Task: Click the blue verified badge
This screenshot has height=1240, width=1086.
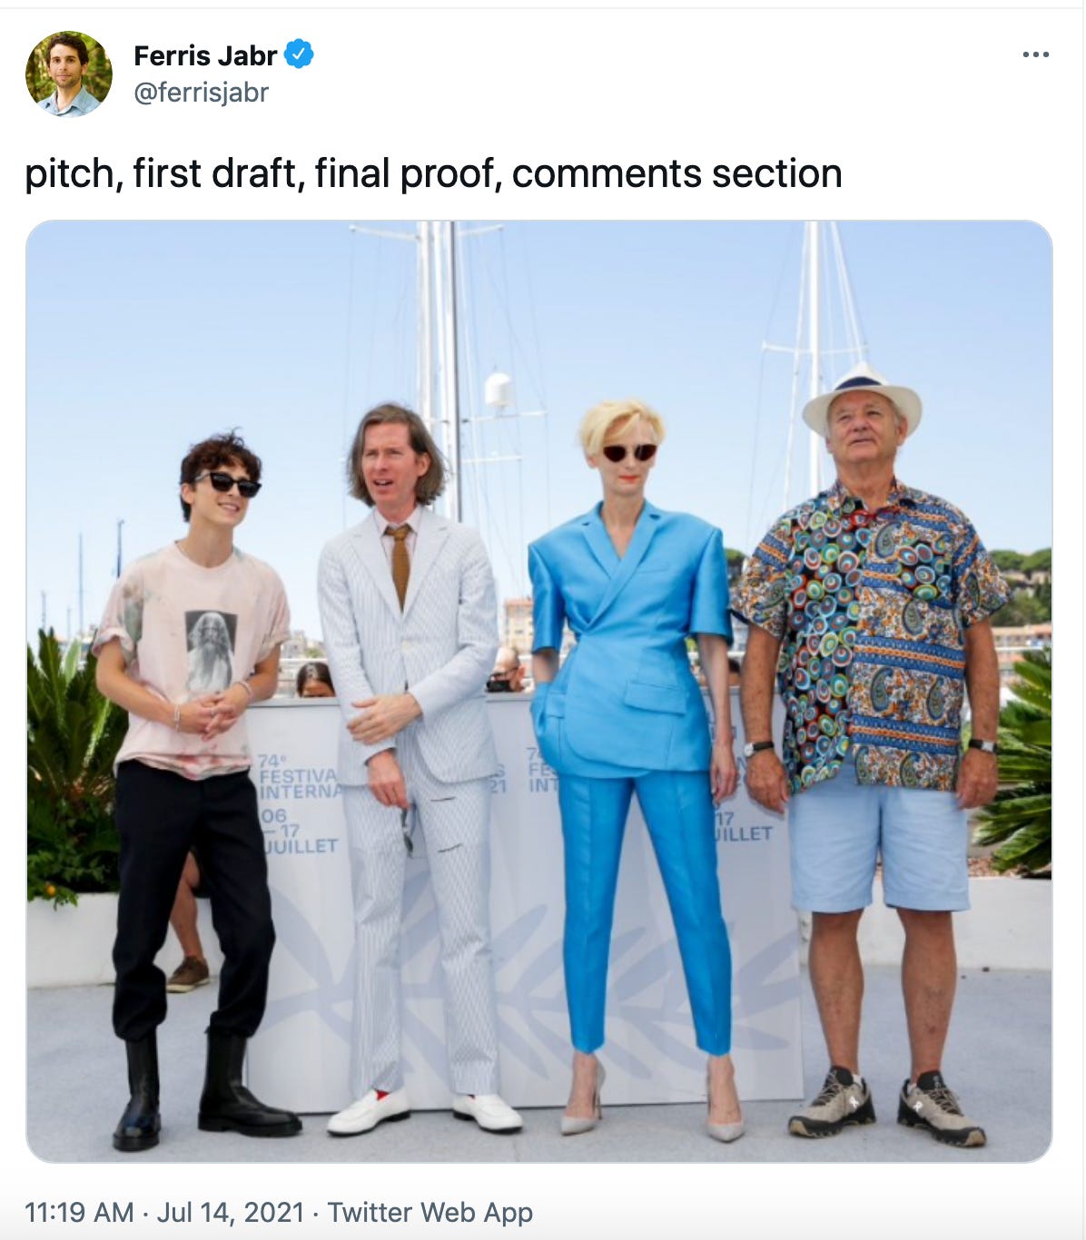Action: pos(300,54)
